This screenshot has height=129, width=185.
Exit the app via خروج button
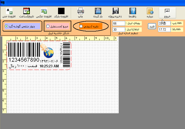tap(167, 13)
